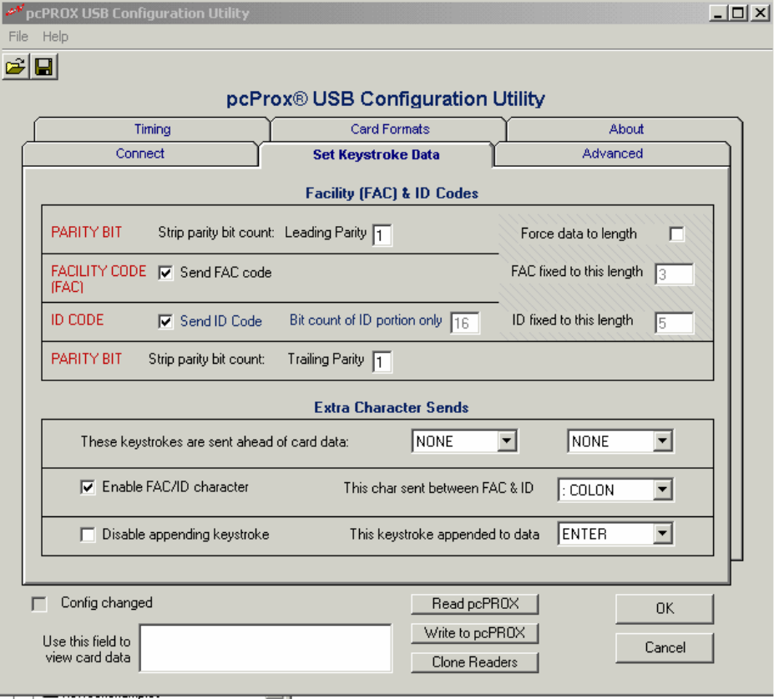Go to the Connect tab

click(x=140, y=153)
